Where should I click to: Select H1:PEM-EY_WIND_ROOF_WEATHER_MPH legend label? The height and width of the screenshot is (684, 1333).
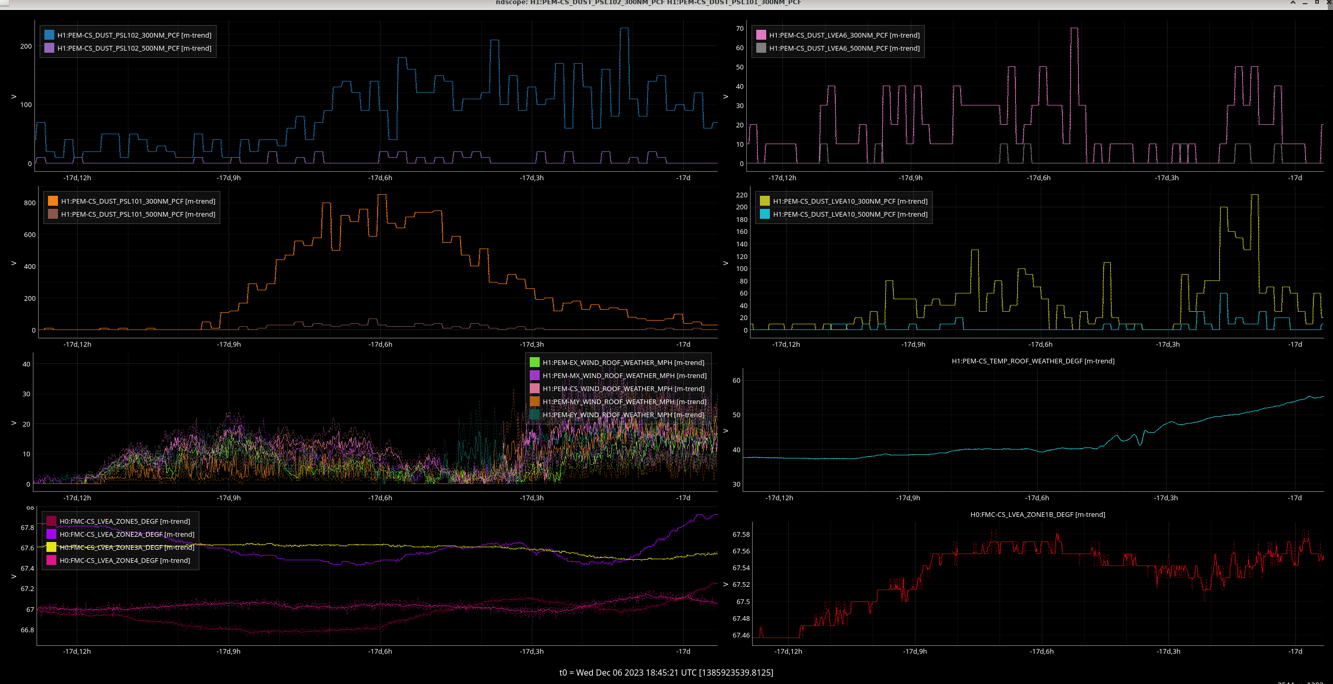tap(624, 415)
